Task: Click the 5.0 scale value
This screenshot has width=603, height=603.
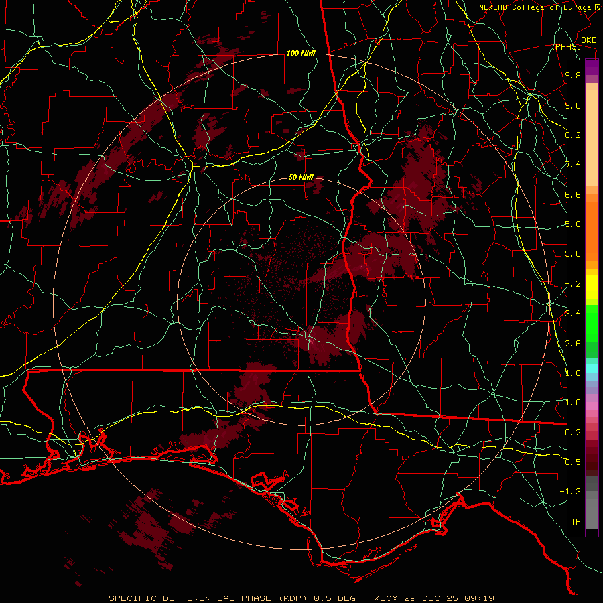Action: (x=573, y=254)
